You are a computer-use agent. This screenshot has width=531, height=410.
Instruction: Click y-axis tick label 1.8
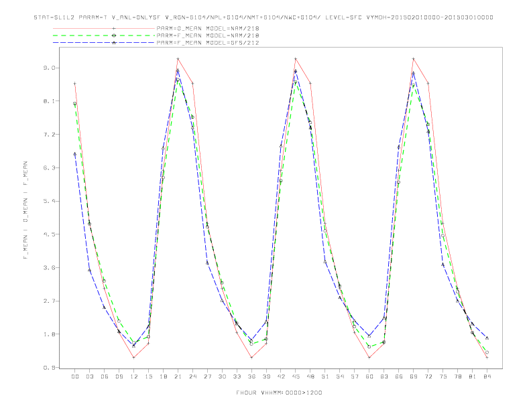point(49,334)
